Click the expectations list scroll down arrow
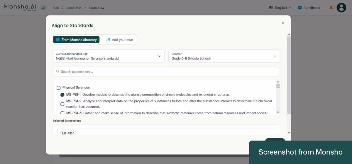Viewport: 352px width, 164px height. pos(278,112)
